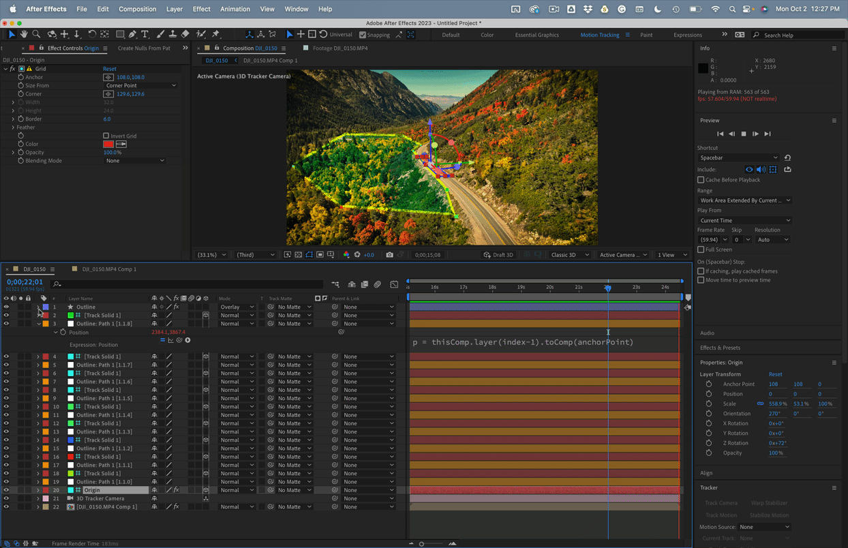Screen dimensions: 848x548
Task: Enable the Invert Grid checkbox
Action: coord(106,136)
